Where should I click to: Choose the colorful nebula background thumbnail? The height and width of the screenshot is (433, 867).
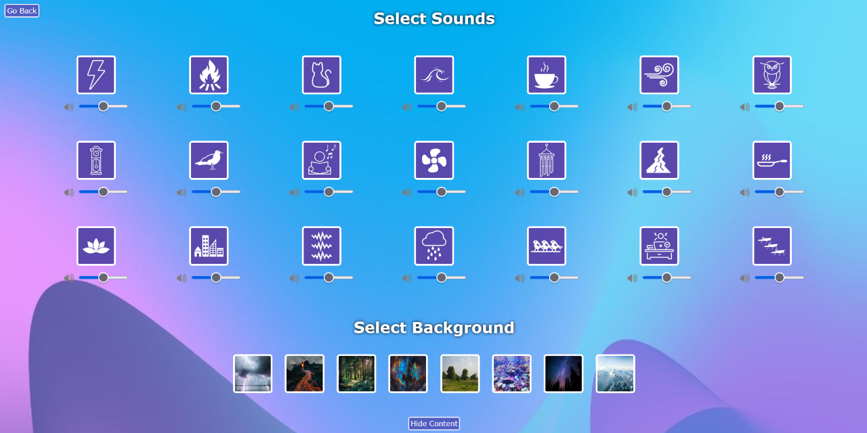pos(408,373)
